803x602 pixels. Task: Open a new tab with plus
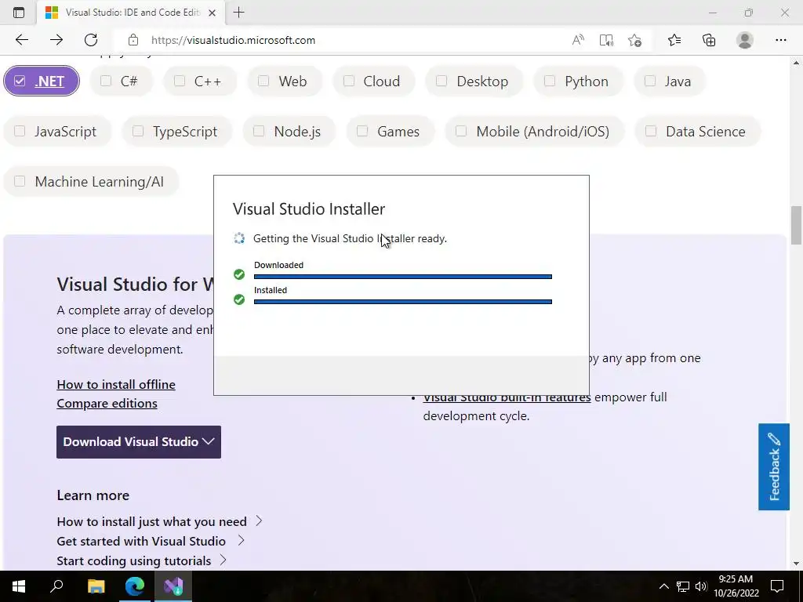pos(238,13)
